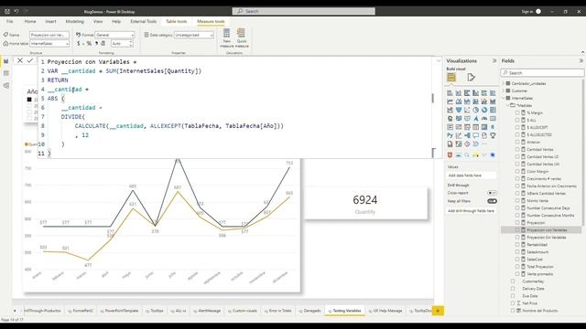
Task: Open the Home table dropdown
Action: click(x=49, y=44)
